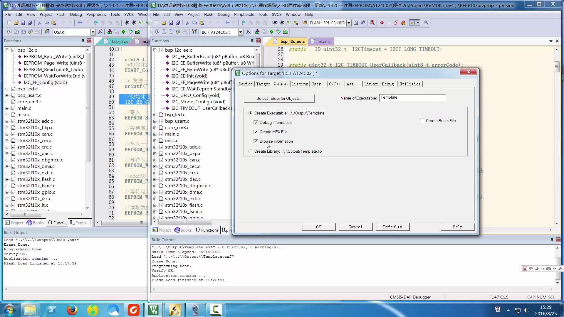Click Select Folder for Objects button
This screenshot has height=317, width=564.
click(x=279, y=98)
